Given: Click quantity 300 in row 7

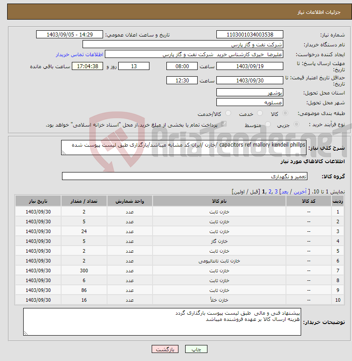Looking at the screenshot, I should tap(84, 271).
